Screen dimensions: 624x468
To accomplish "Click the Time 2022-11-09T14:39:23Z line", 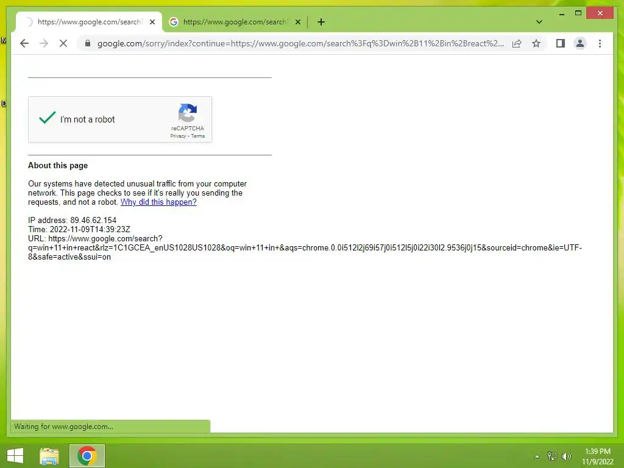I will [79, 230].
